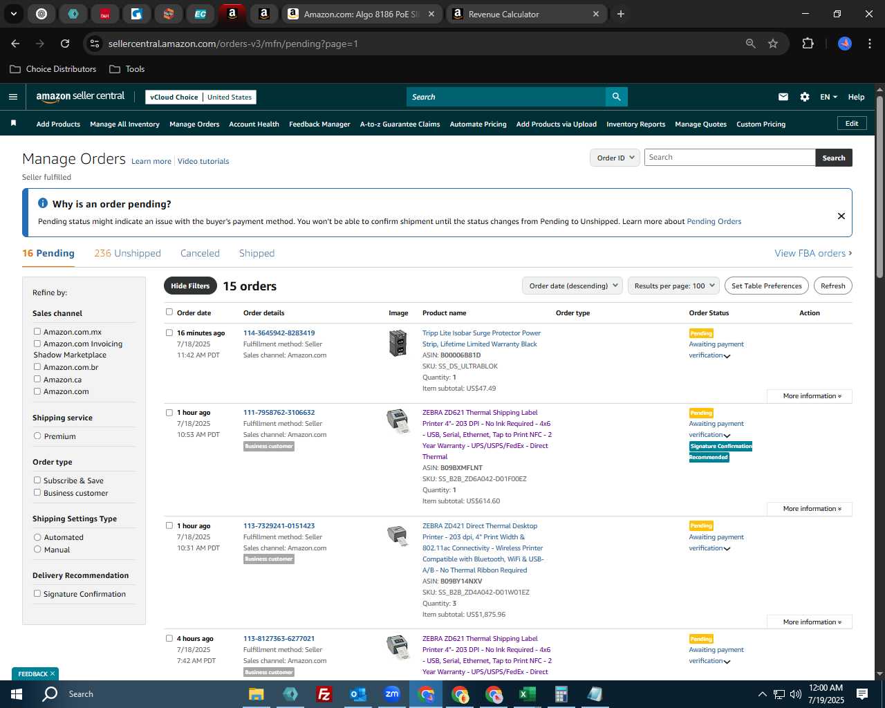Viewport: 885px width, 708px height.
Task: Expand More information for Tripp Lite order
Action: pos(810,396)
